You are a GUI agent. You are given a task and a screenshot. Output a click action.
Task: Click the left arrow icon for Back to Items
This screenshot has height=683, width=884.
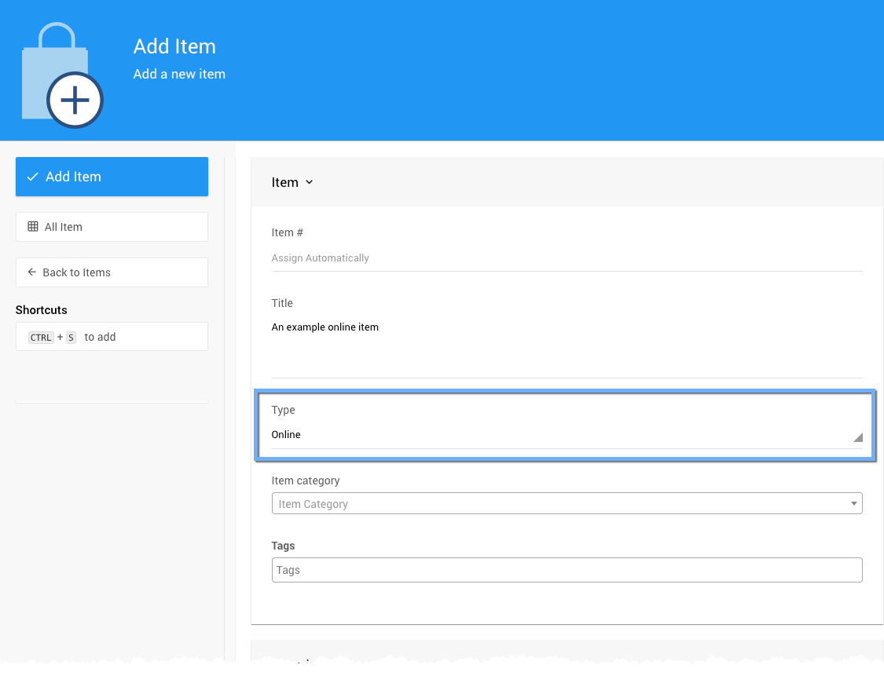pos(32,272)
